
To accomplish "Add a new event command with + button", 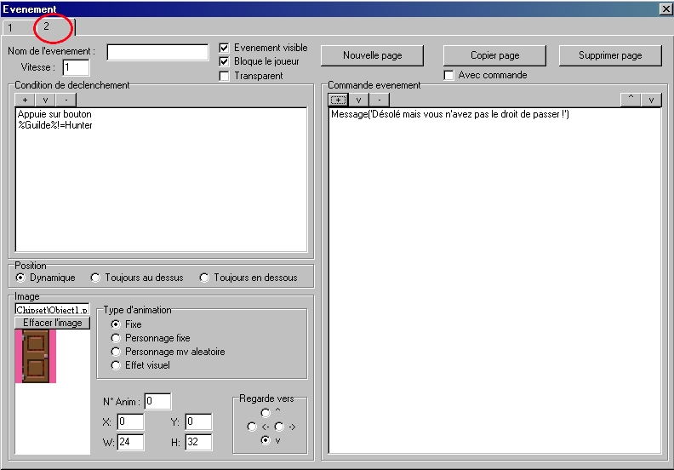I will [x=338, y=100].
